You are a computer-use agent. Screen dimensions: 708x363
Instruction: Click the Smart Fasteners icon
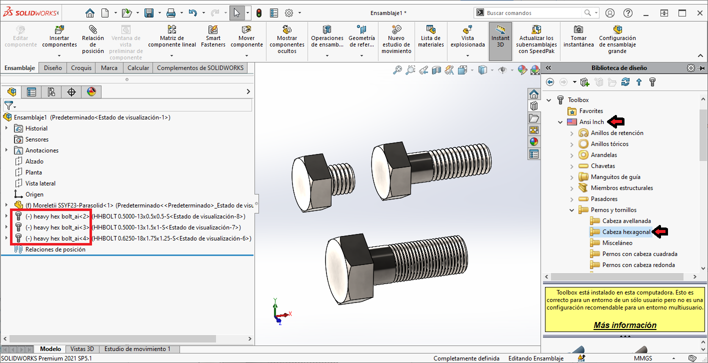[x=213, y=30]
